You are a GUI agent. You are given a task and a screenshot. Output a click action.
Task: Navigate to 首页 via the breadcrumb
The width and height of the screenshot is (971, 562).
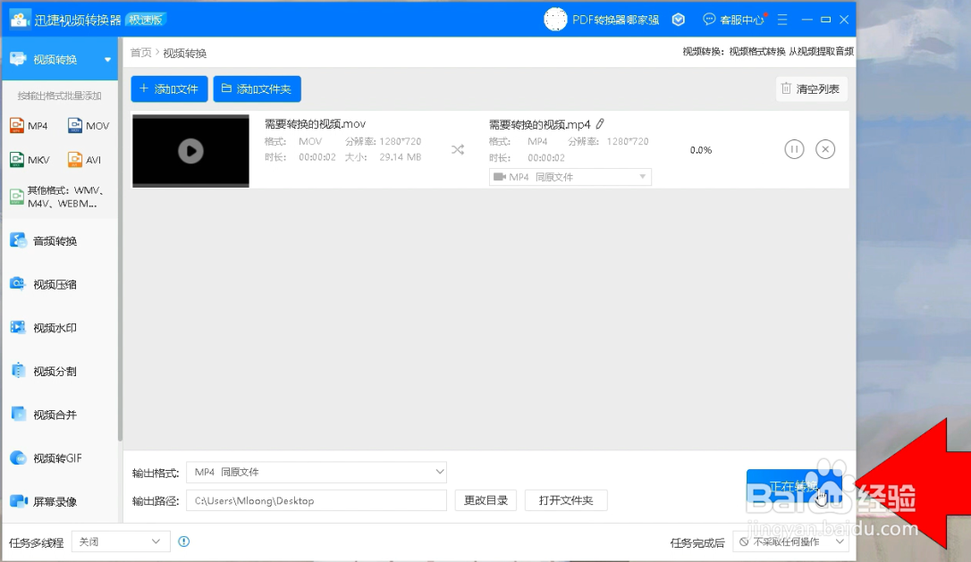[140, 52]
